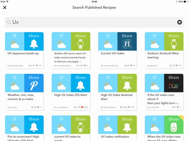The width and height of the screenshot is (189, 141).
Task: Open author judatu
Action: 12,107
